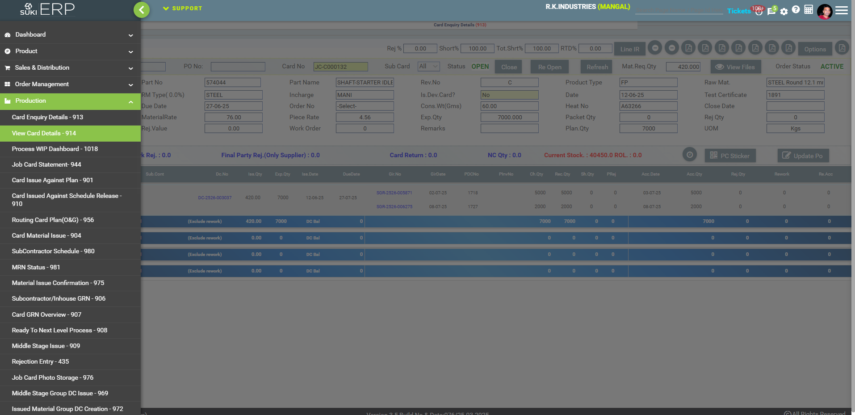
Task: Open the chat messages icon with 5 badge
Action: click(771, 11)
